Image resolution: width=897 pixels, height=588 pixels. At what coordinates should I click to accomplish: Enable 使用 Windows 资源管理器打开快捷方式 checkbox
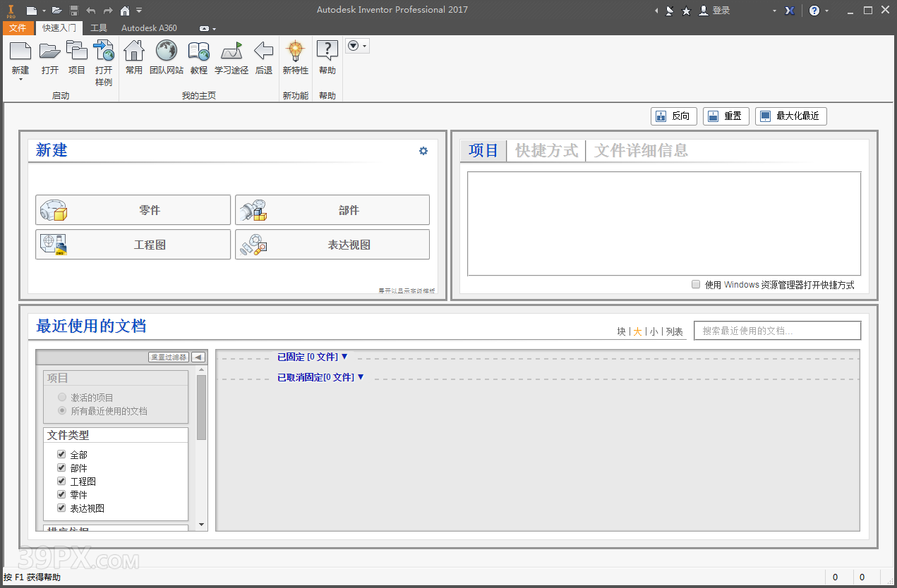coord(696,284)
